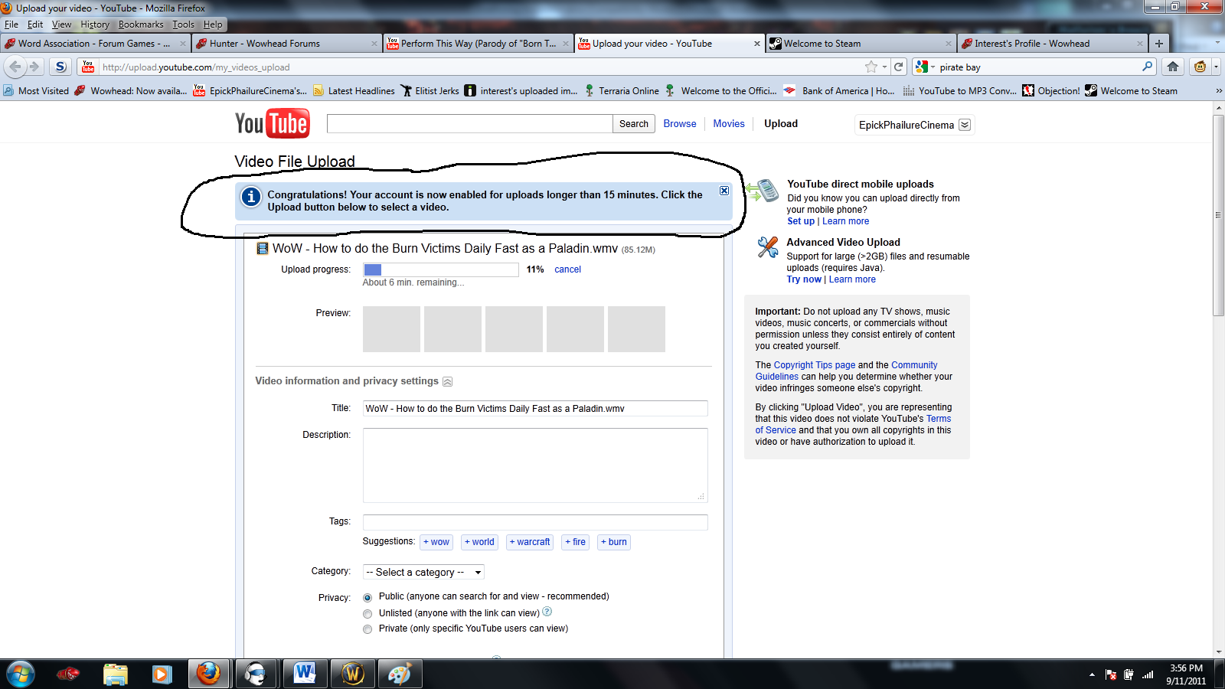Open Microsoft Word from the taskbar
Viewport: 1225px width, 689px height.
pyautogui.click(x=304, y=674)
